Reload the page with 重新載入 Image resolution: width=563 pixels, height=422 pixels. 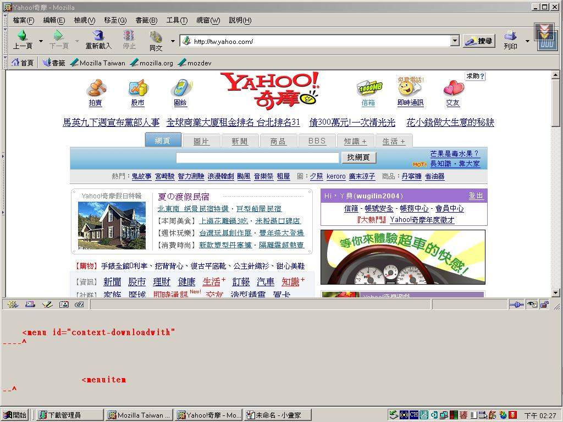(x=98, y=40)
